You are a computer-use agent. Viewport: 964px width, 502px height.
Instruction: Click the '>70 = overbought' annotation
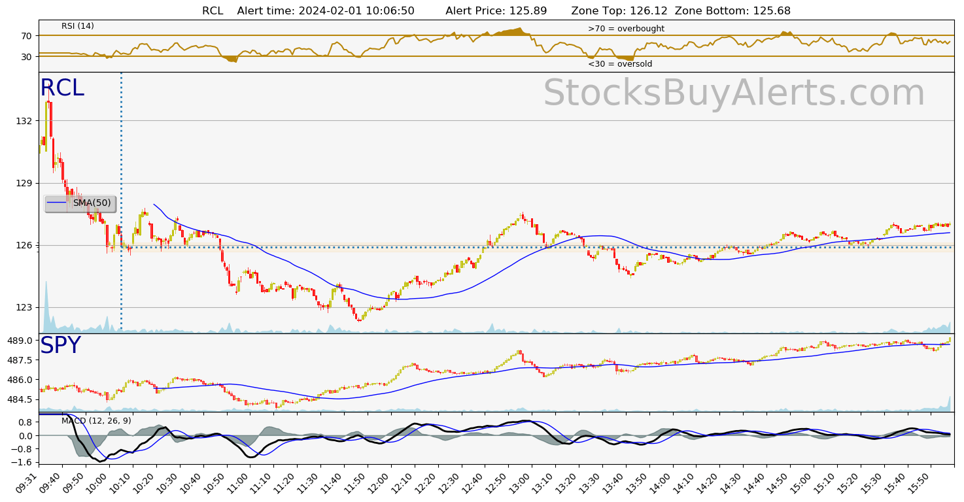(626, 29)
